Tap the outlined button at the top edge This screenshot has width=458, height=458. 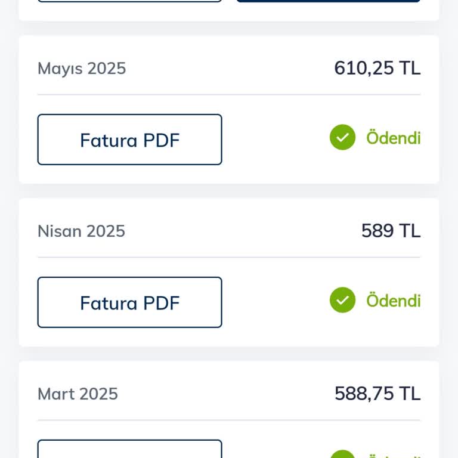click(129, 1)
